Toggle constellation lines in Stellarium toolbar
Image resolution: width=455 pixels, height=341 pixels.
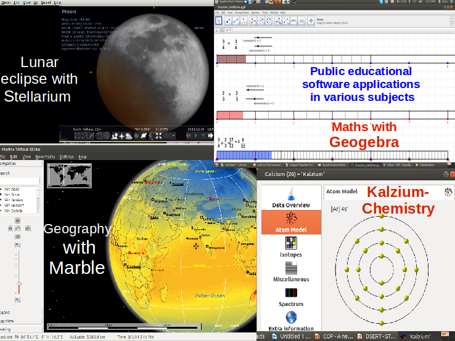pos(77,135)
